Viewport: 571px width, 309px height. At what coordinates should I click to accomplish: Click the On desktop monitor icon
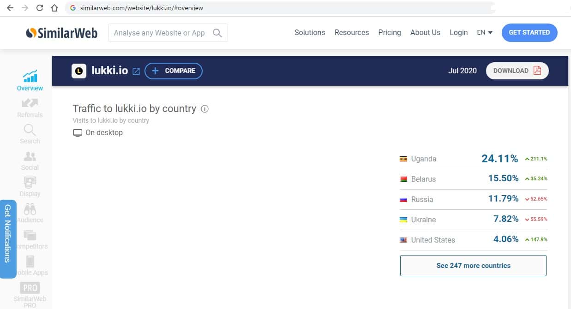[x=78, y=133]
